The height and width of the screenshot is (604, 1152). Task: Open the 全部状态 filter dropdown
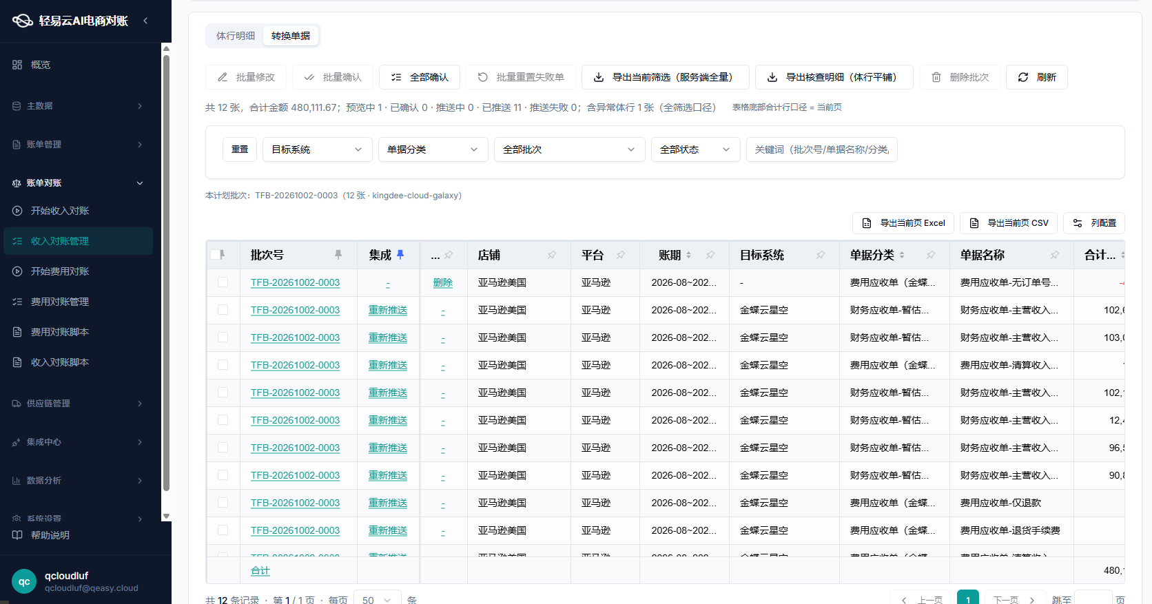click(696, 149)
